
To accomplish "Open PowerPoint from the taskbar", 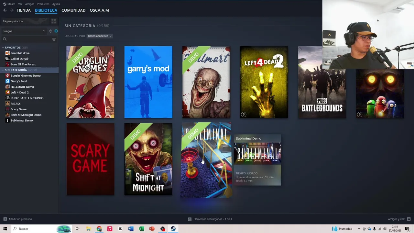I will click(152, 229).
